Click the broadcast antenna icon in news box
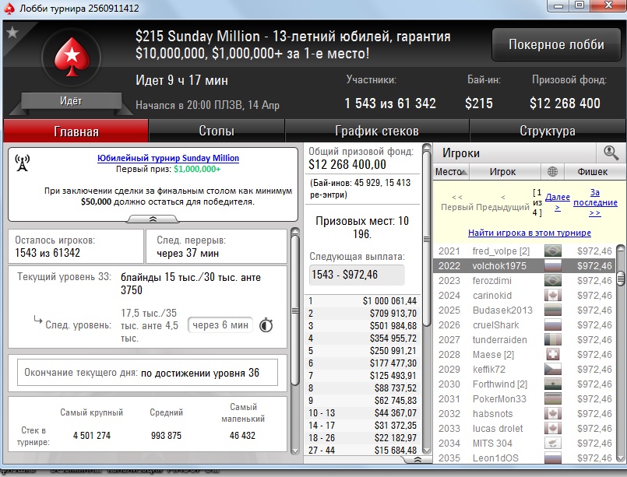The image size is (627, 477). point(23,163)
